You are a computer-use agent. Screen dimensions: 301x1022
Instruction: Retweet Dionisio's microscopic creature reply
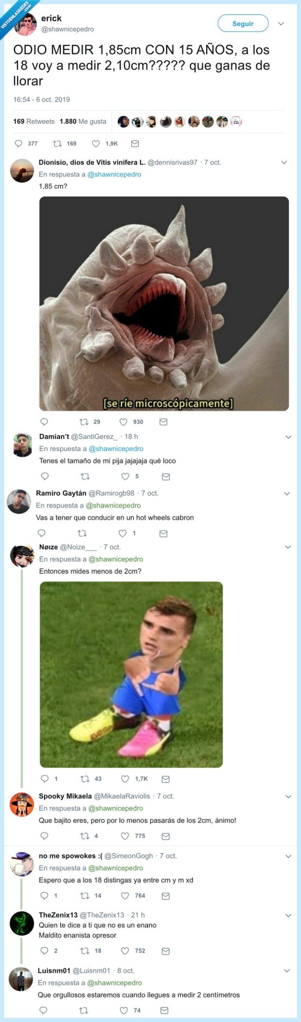pyautogui.click(x=84, y=422)
